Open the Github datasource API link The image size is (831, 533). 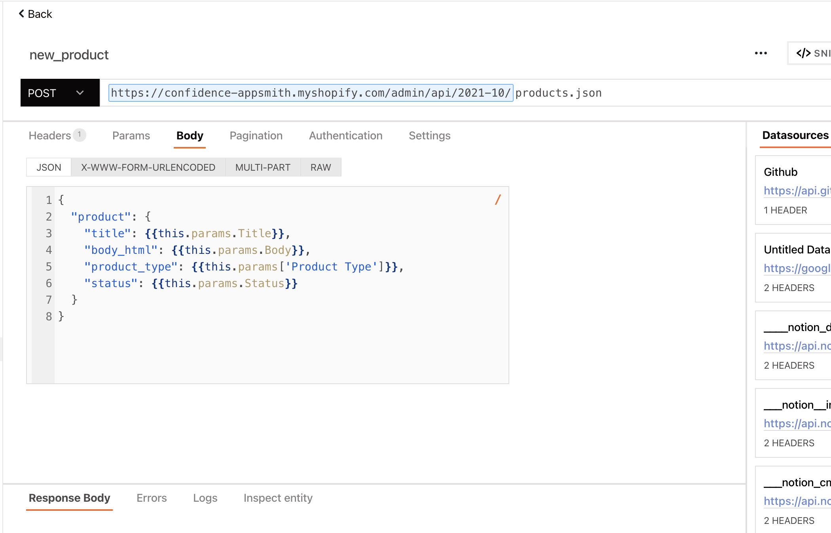(797, 190)
